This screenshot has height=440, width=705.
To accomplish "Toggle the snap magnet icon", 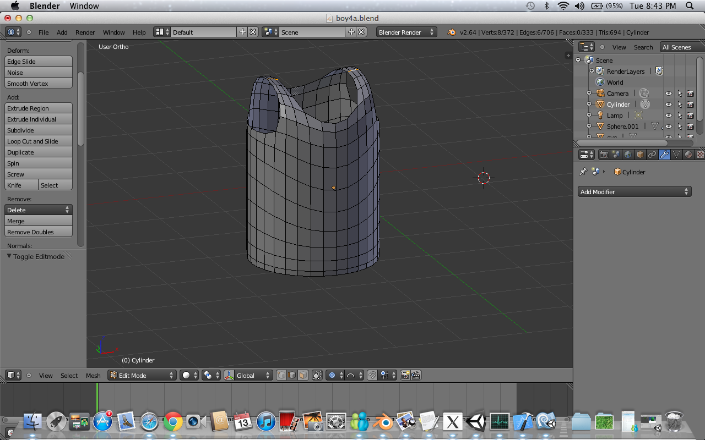I will (372, 375).
